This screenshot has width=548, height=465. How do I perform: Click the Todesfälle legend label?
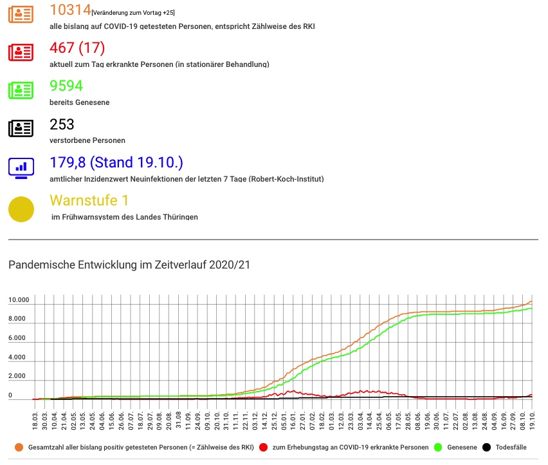pos(511,447)
